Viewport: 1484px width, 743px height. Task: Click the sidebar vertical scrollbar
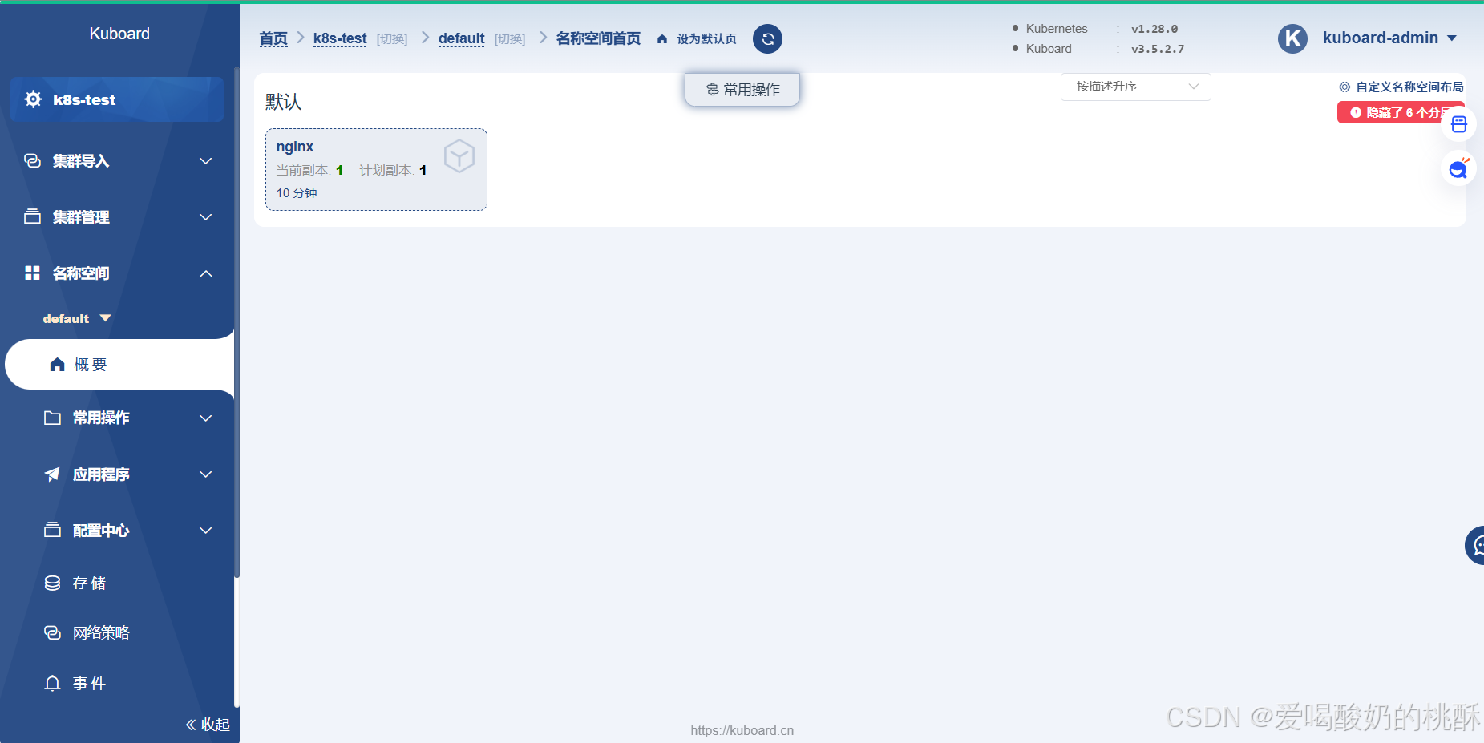pyautogui.click(x=237, y=321)
